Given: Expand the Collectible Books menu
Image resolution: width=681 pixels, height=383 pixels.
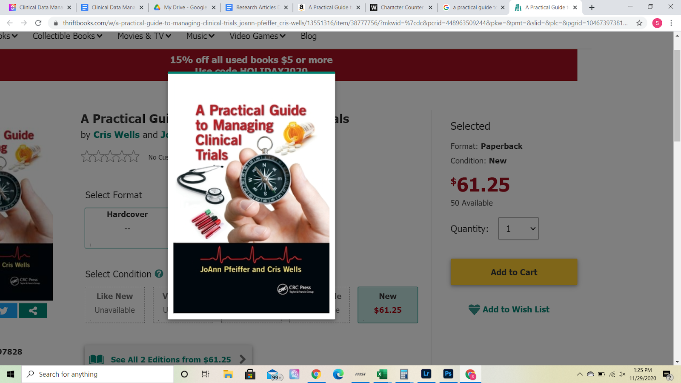Looking at the screenshot, I should [68, 36].
